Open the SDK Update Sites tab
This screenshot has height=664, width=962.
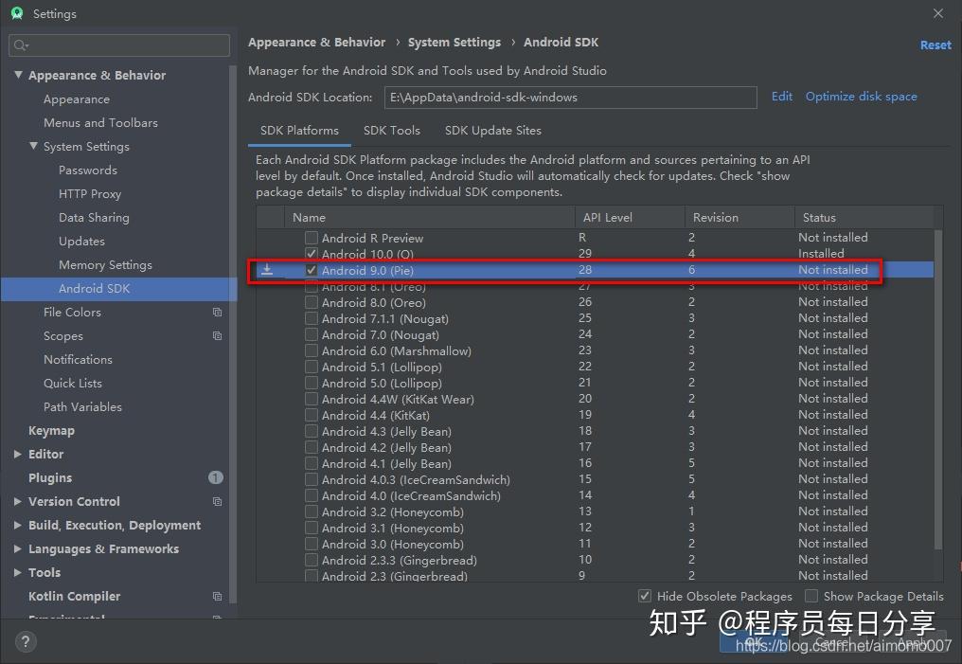[x=492, y=131]
